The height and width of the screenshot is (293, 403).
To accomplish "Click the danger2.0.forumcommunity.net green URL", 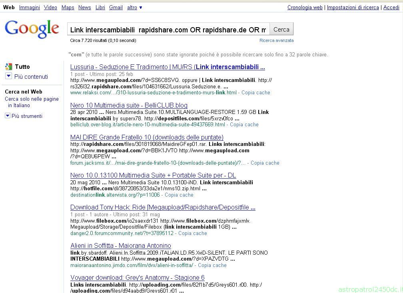I will pyautogui.click(x=122, y=233).
